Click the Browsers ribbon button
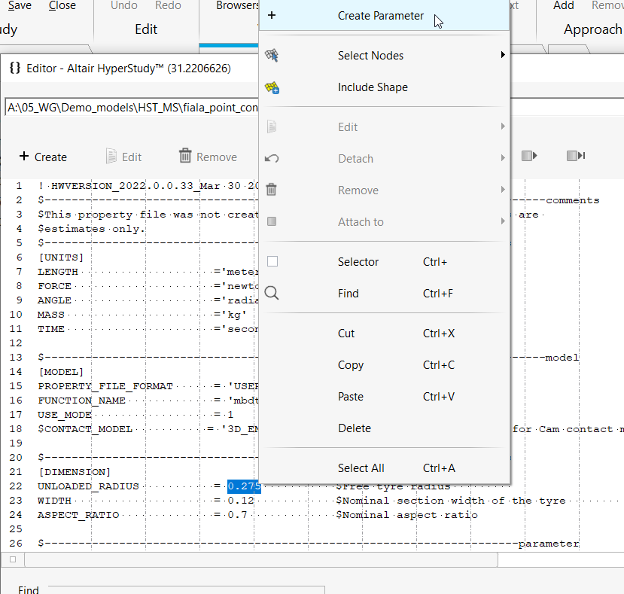 [x=238, y=5]
